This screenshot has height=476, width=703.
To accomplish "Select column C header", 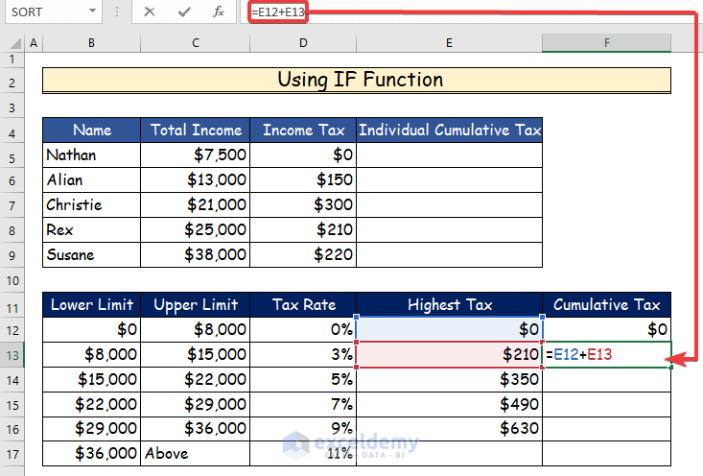I will 196,43.
